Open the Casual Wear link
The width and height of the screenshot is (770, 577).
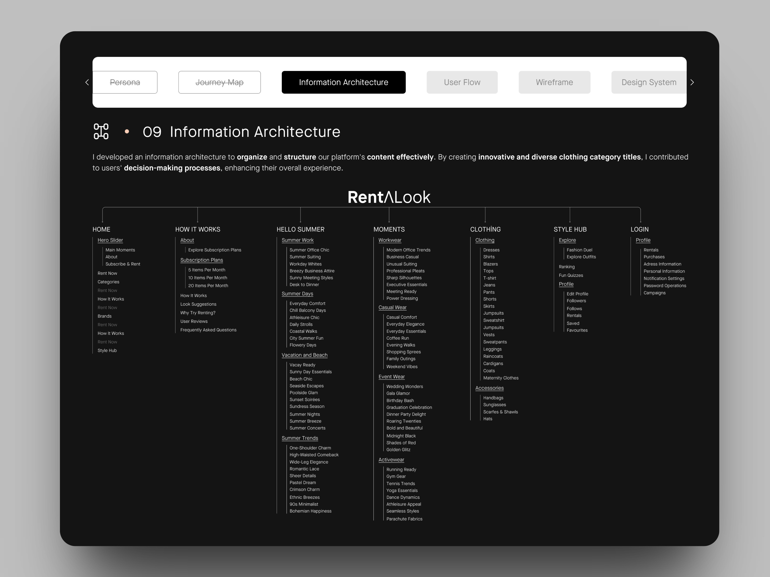coord(392,307)
